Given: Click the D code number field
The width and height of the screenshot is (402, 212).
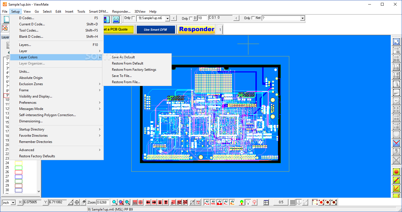Looking at the screenshot, I should 202,18.
